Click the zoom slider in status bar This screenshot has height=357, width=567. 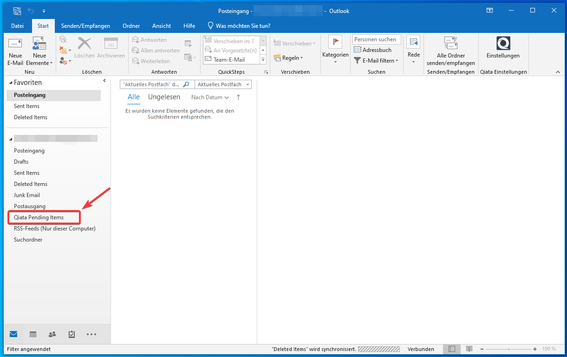pos(508,349)
